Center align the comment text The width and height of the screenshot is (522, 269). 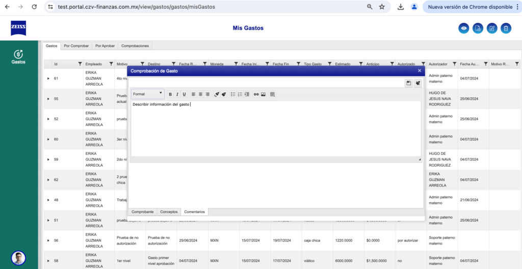click(x=200, y=94)
